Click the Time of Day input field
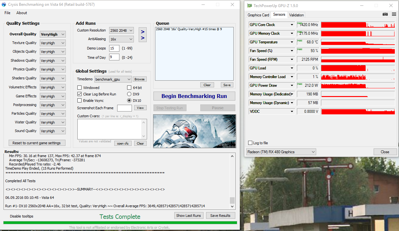Screen dimensions: 399x231 (114, 57)
